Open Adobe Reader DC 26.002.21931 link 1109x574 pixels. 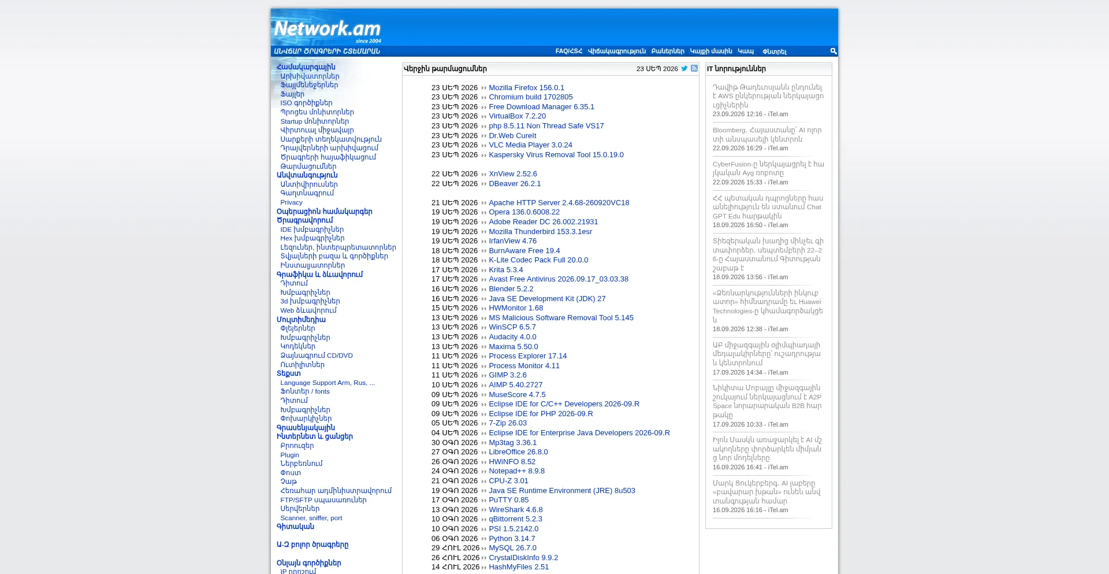(544, 222)
